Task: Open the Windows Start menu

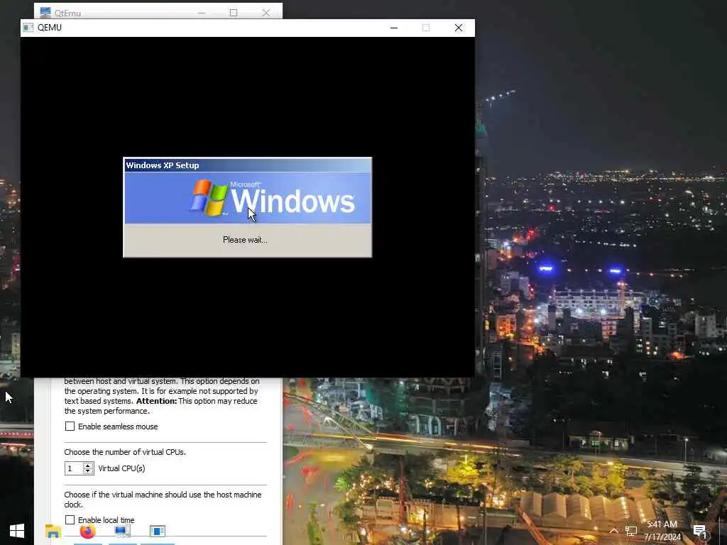Action: click(17, 531)
